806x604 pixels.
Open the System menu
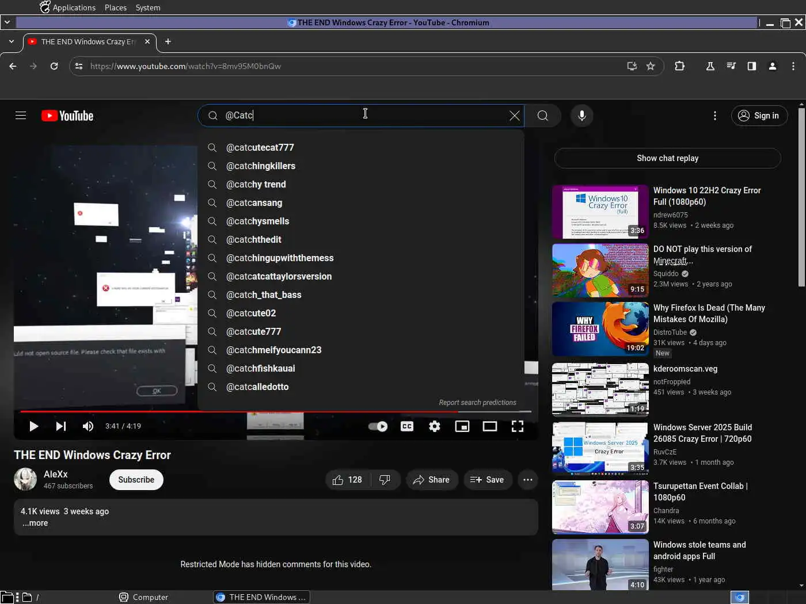148,7
